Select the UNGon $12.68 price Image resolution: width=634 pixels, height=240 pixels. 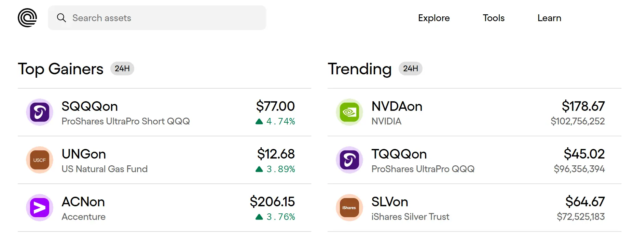pos(276,154)
